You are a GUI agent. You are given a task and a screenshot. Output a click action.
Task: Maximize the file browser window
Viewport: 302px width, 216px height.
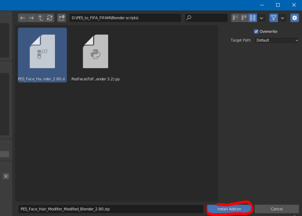pyautogui.click(x=278, y=5)
